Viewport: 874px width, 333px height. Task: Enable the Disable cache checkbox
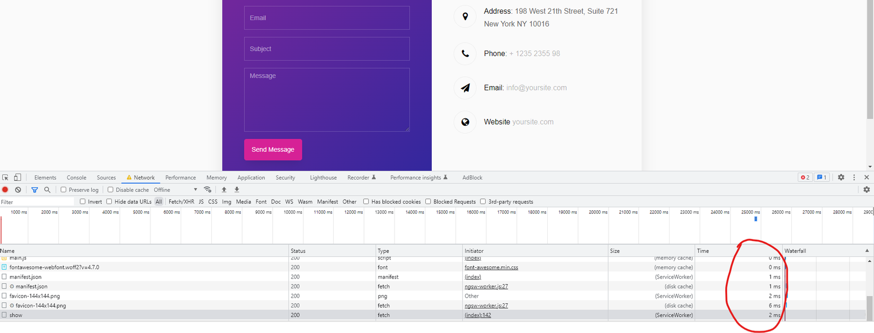pos(110,190)
